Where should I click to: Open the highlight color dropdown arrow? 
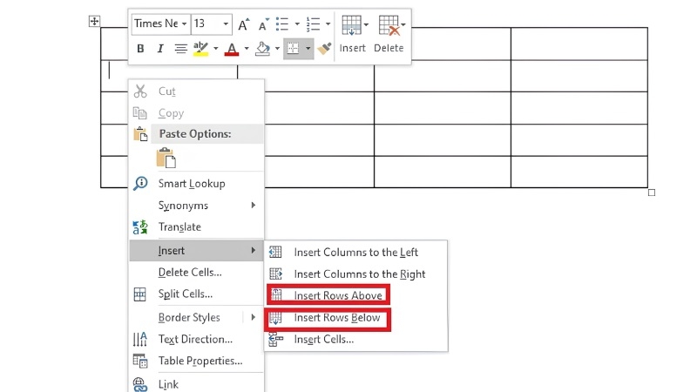pyautogui.click(x=215, y=49)
